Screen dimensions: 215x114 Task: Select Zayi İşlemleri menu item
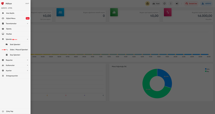(x=15, y=55)
